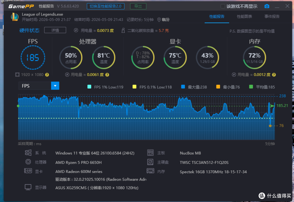
Task: Click the memory (内存) module icon in hardware list
Action: pos(150,171)
